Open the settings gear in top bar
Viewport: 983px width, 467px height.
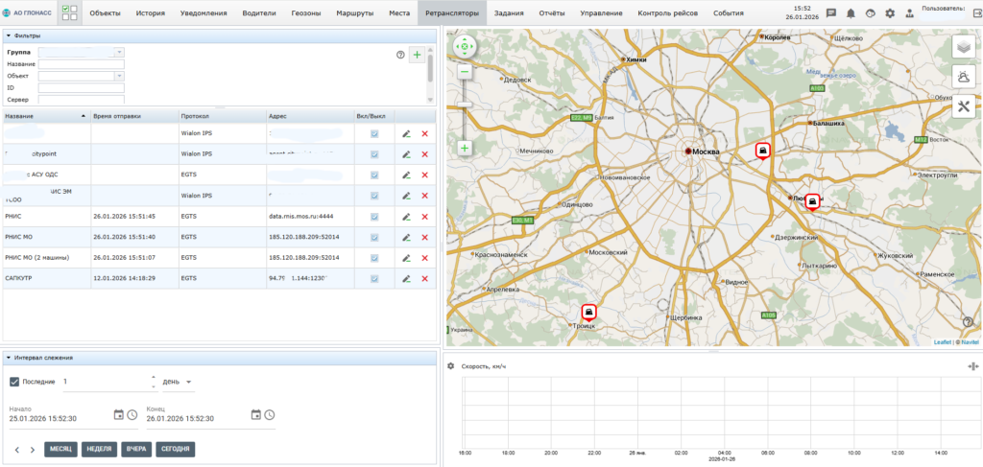(x=890, y=13)
